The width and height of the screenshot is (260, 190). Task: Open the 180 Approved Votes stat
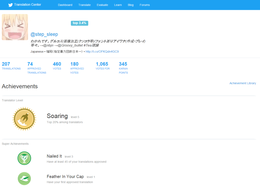click(77, 68)
